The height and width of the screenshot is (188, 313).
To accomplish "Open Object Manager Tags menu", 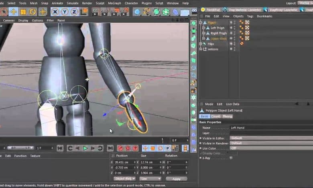I will [x=250, y=16].
